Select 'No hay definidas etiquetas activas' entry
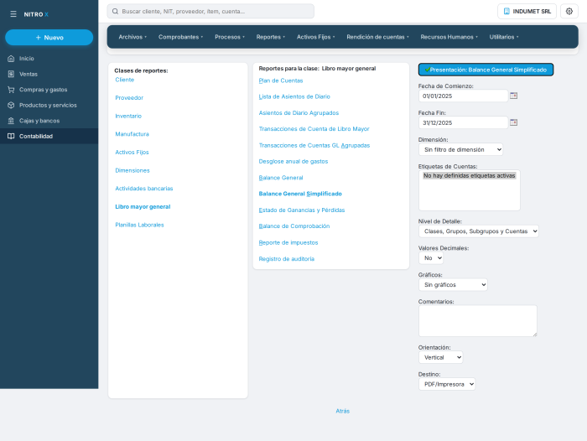The height and width of the screenshot is (441, 587). [469, 175]
